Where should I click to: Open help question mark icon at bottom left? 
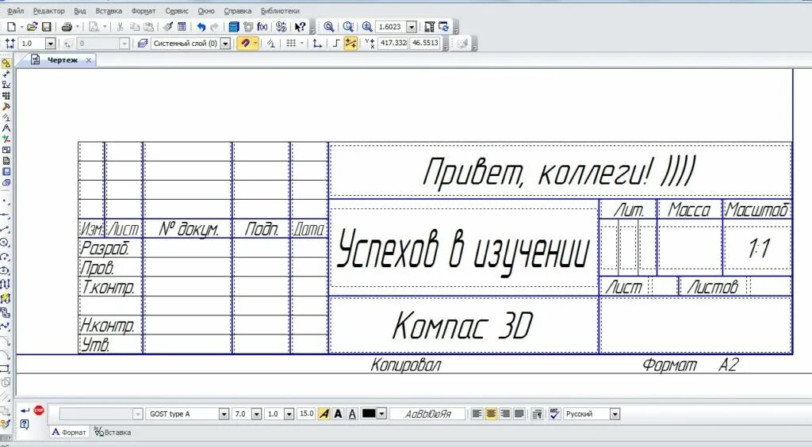pyautogui.click(x=25, y=424)
